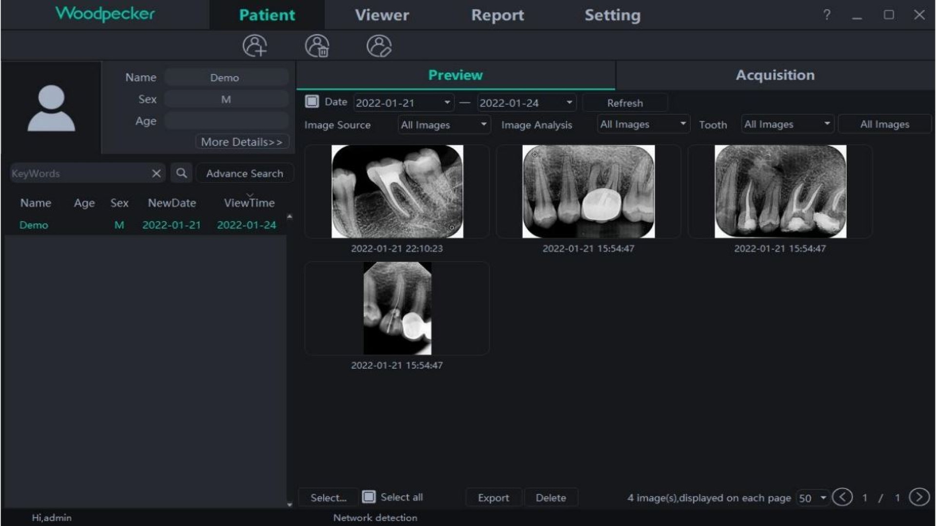Expand the Image Source dropdown

click(444, 125)
